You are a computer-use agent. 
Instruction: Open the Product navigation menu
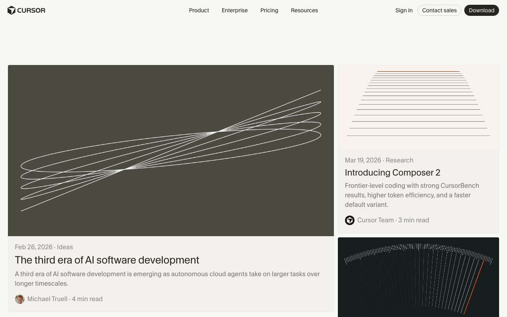[199, 10]
